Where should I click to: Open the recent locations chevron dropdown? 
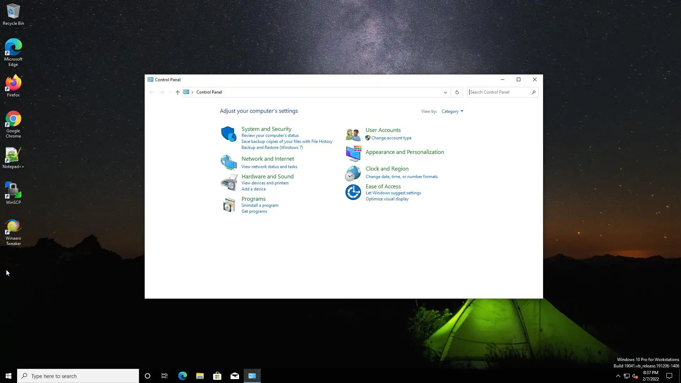[x=170, y=92]
